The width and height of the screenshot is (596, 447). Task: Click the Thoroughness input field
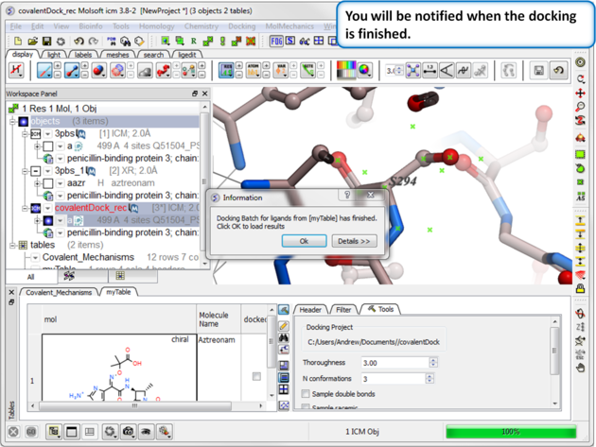point(394,362)
